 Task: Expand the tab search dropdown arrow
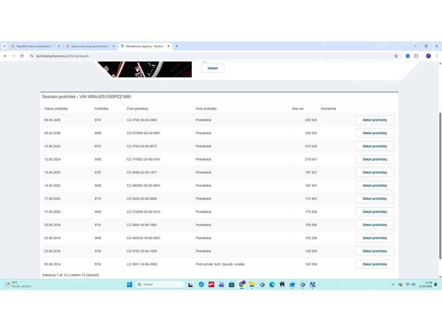[4, 46]
